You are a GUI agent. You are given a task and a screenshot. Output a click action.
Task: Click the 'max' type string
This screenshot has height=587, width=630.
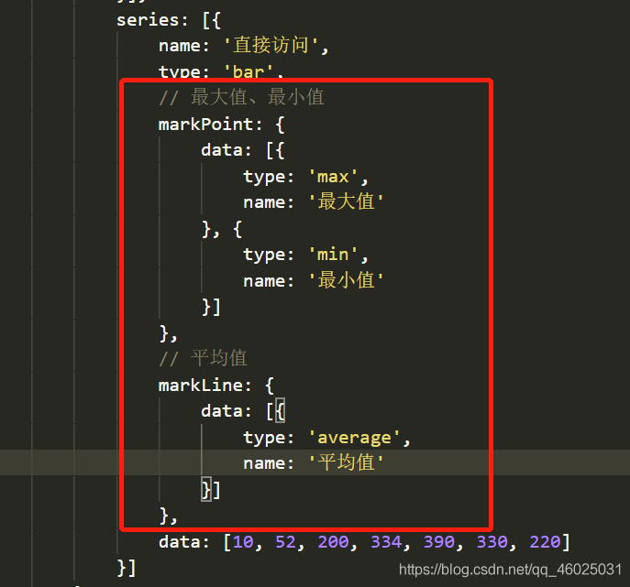point(333,177)
